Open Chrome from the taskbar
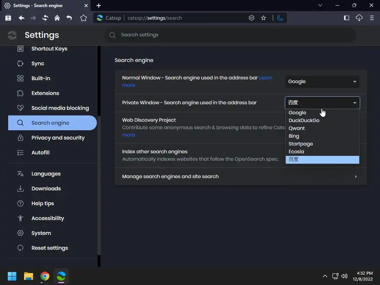 pos(45,276)
